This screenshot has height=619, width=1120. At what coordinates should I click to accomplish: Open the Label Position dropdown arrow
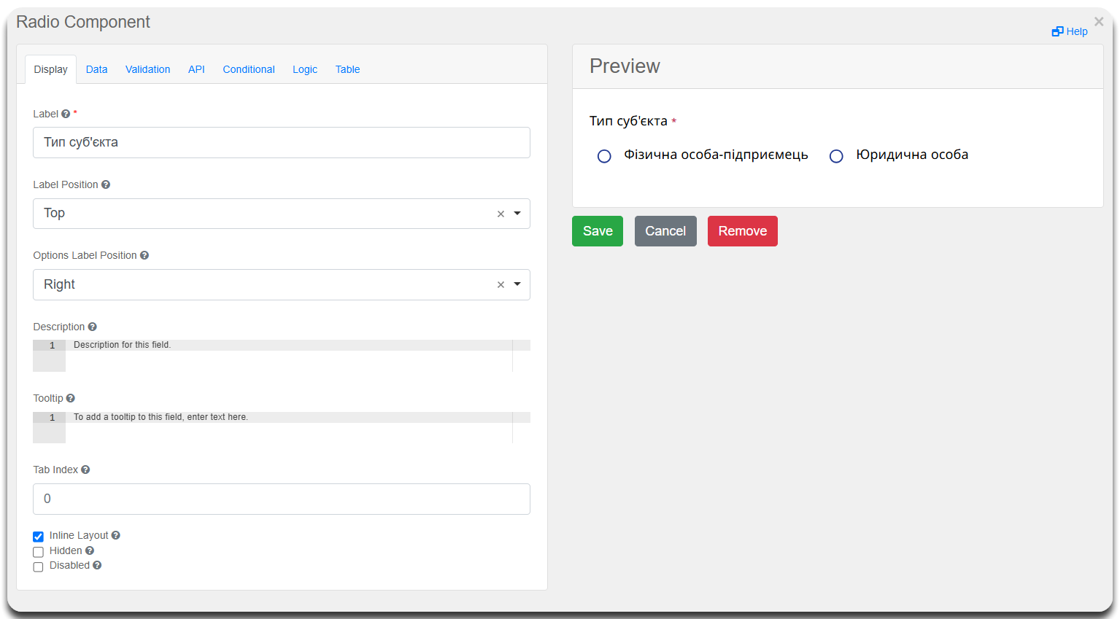(517, 214)
